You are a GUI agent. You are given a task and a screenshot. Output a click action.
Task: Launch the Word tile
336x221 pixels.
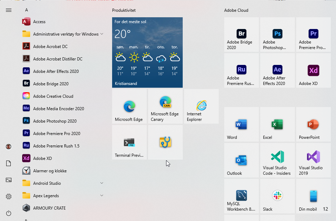pos(242,124)
